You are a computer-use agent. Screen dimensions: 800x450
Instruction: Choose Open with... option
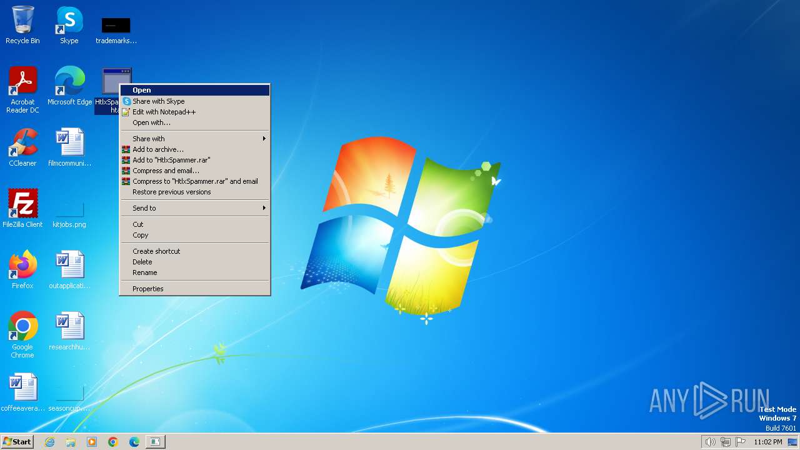tap(195, 122)
